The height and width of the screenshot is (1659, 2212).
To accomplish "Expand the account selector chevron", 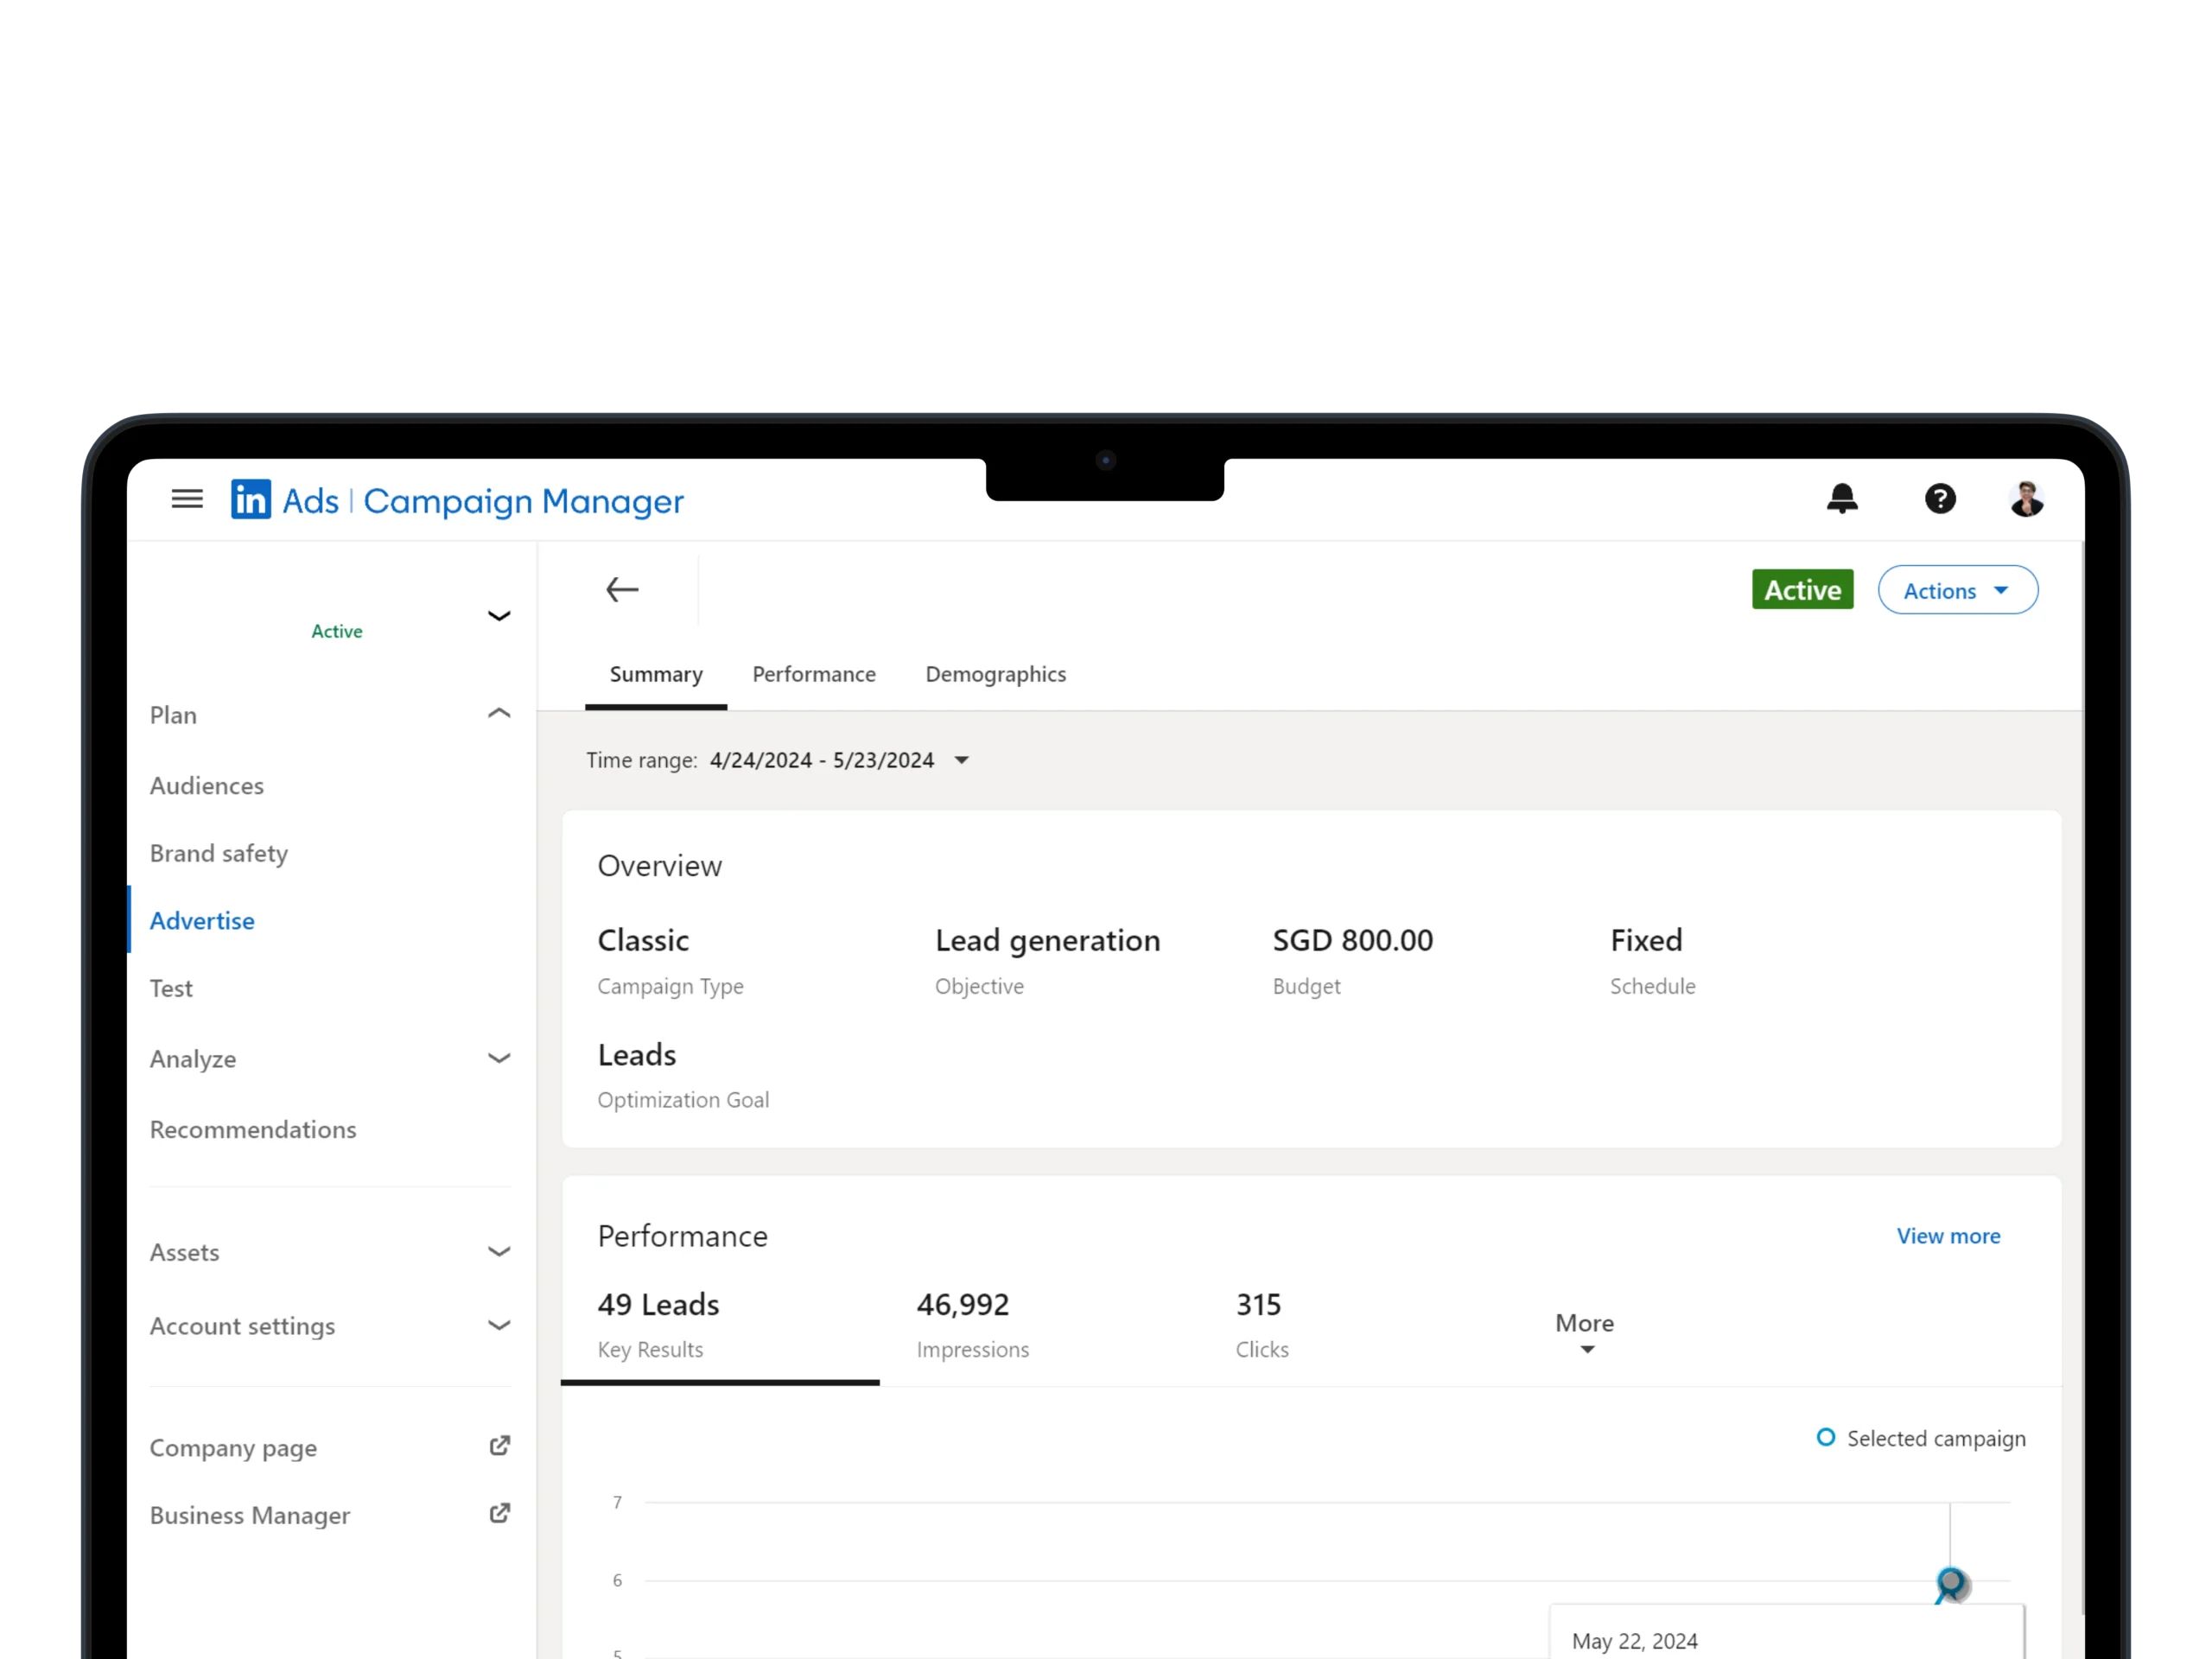I will pyautogui.click(x=499, y=616).
